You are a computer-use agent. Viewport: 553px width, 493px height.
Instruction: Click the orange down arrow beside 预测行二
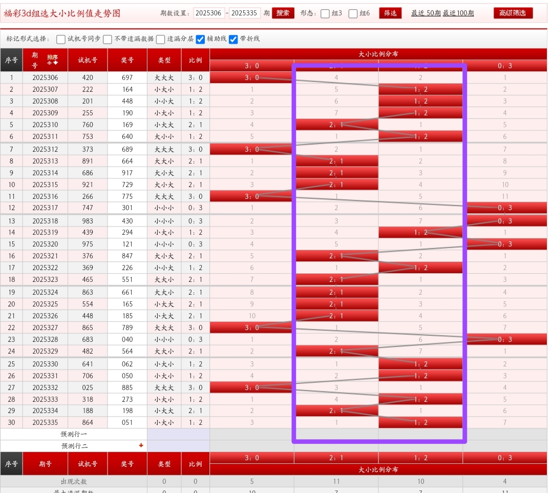141,445
